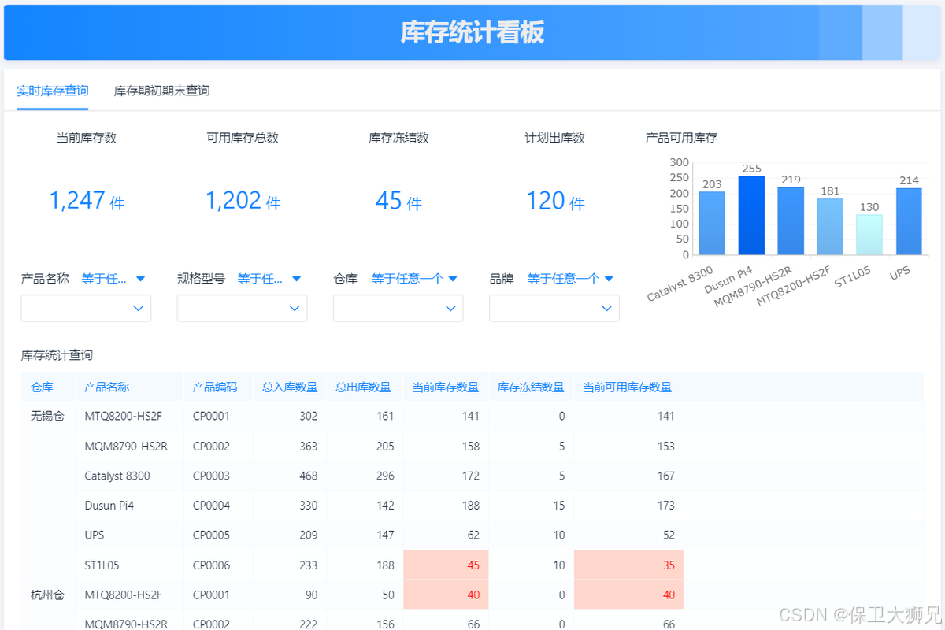Click the 库存统计看板 dashboard title

pyautogui.click(x=472, y=32)
